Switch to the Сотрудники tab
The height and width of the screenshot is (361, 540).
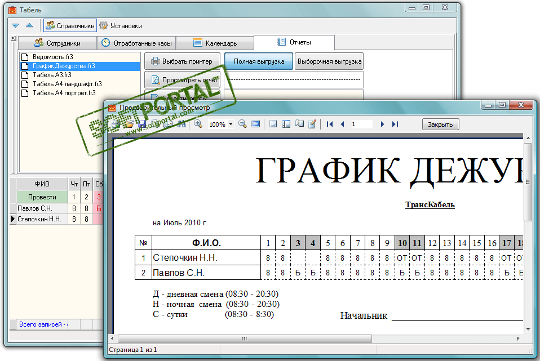[x=57, y=43]
